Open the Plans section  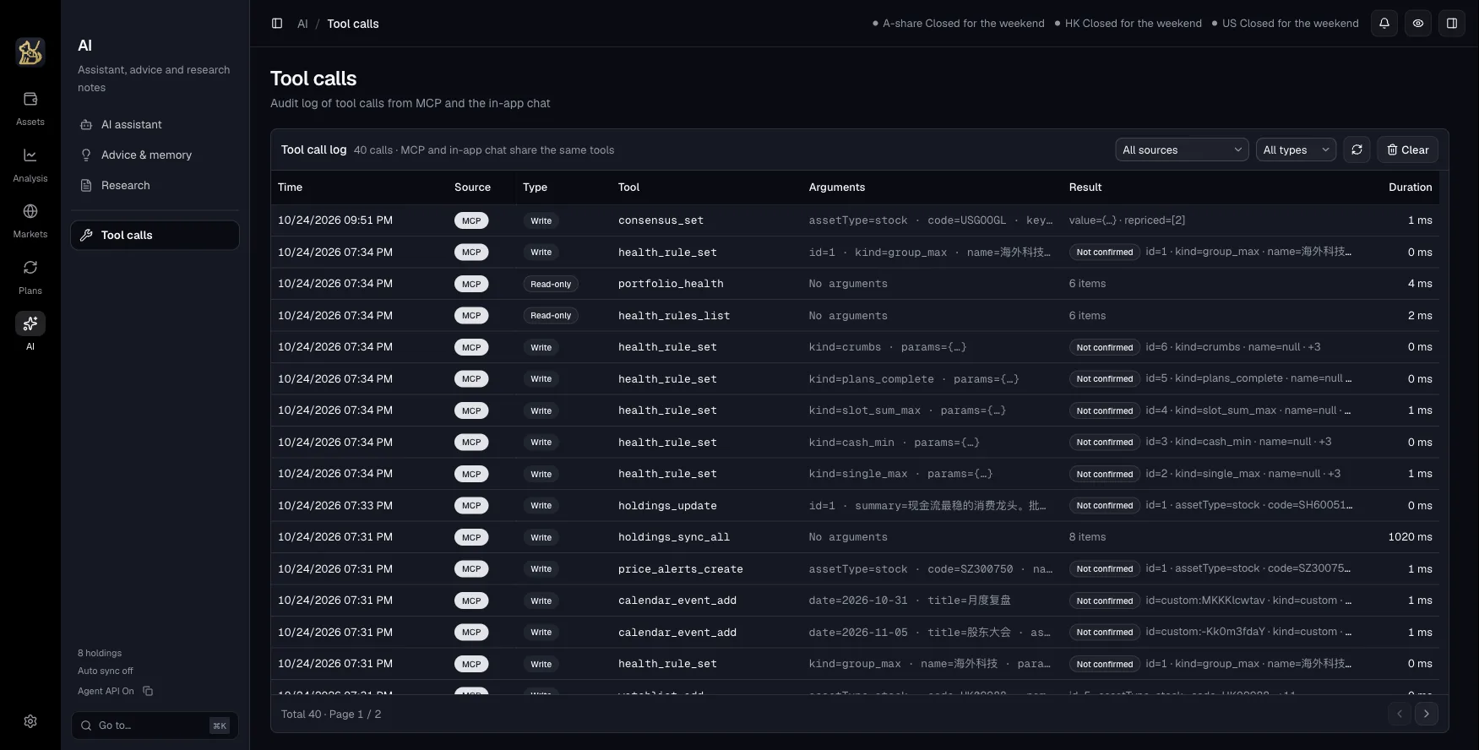(x=30, y=277)
